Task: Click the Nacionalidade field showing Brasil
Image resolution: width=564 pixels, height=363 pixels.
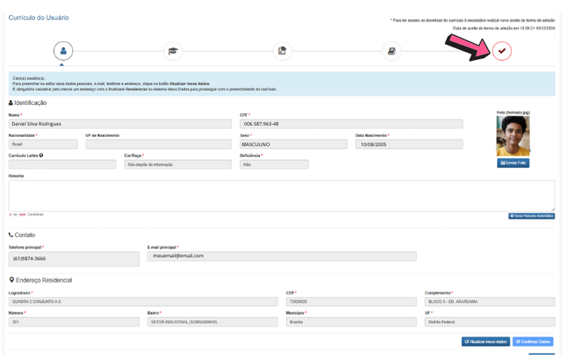Action: (43, 145)
